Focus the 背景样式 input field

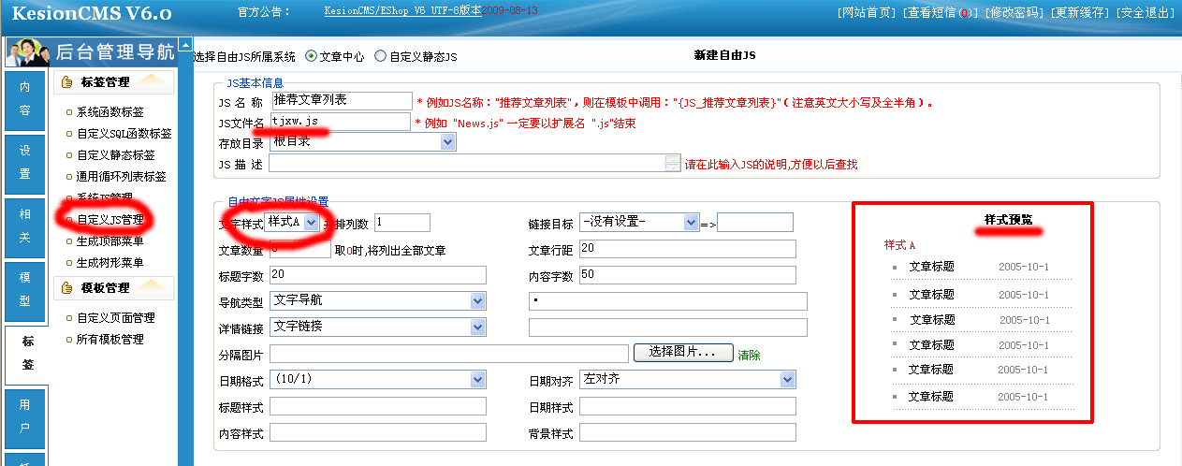pyautogui.click(x=688, y=432)
